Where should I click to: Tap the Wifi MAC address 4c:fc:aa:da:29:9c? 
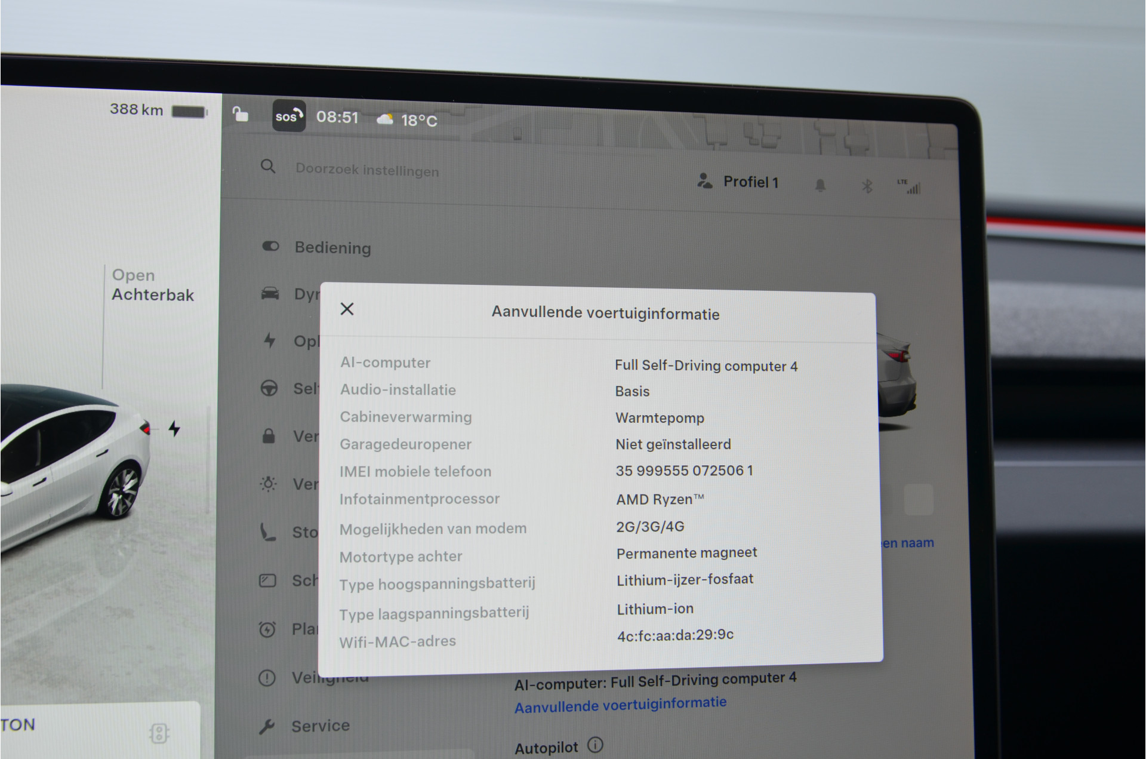(676, 635)
